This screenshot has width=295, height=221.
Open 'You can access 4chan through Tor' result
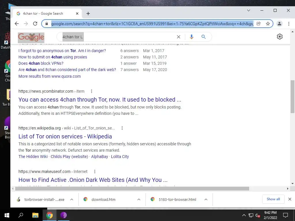point(100,100)
